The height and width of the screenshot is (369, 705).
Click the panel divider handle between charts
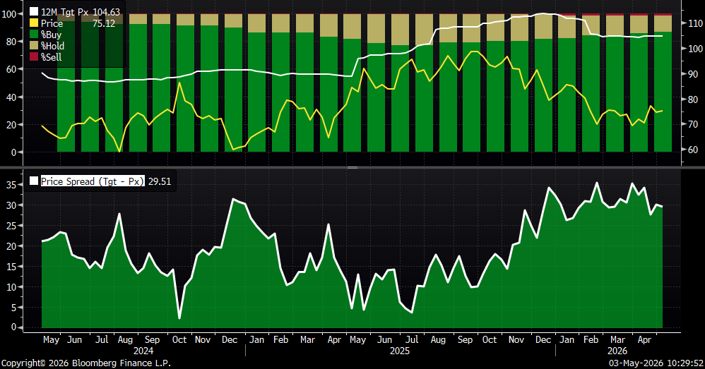point(352,167)
